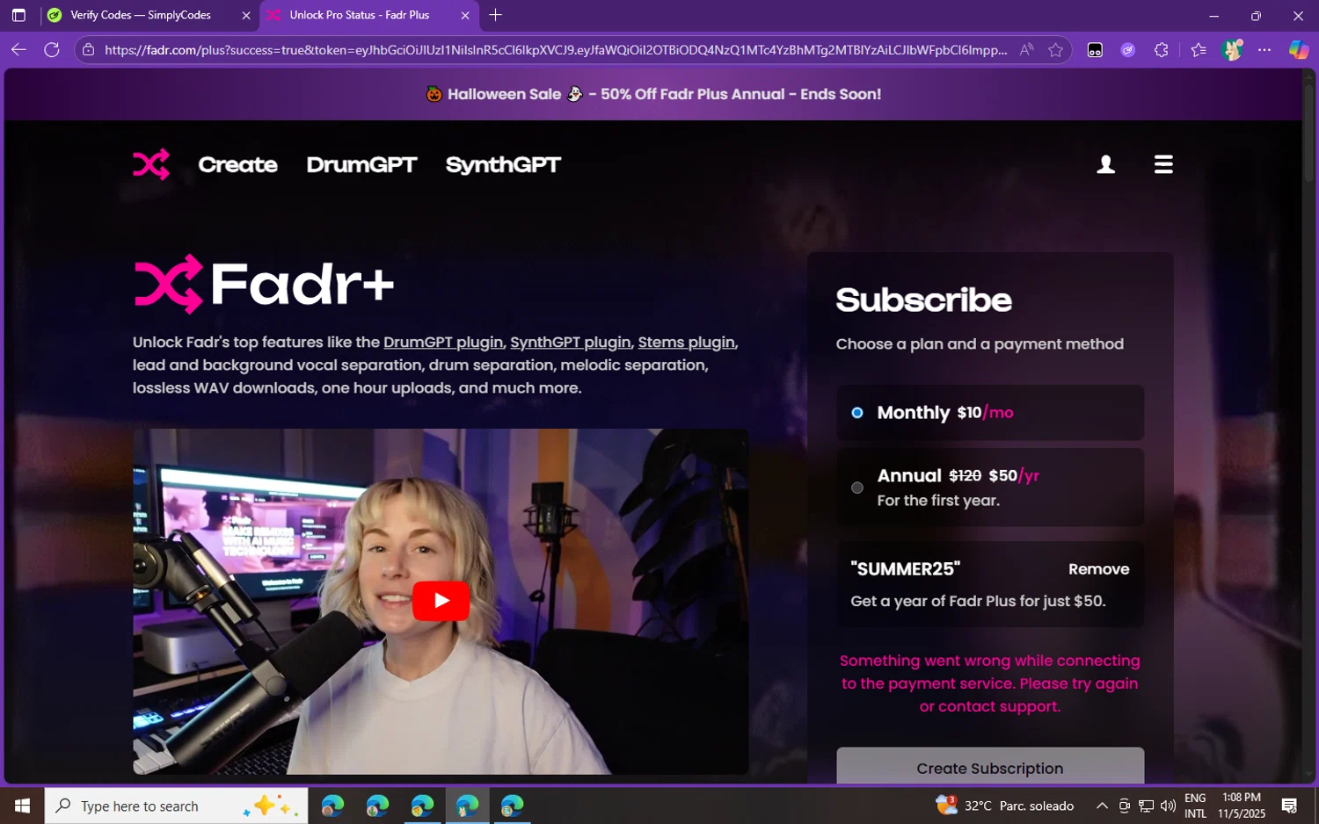Remove the SUMMER25 promo code

click(x=1098, y=569)
